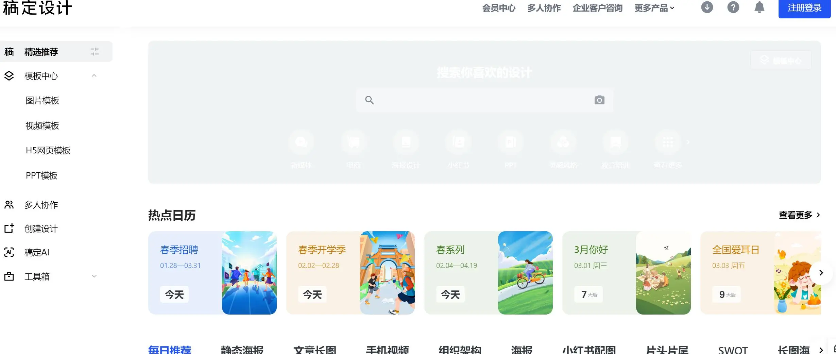836x354 pixels.
Task: Open the 更多产品 dropdown
Action: [x=654, y=8]
